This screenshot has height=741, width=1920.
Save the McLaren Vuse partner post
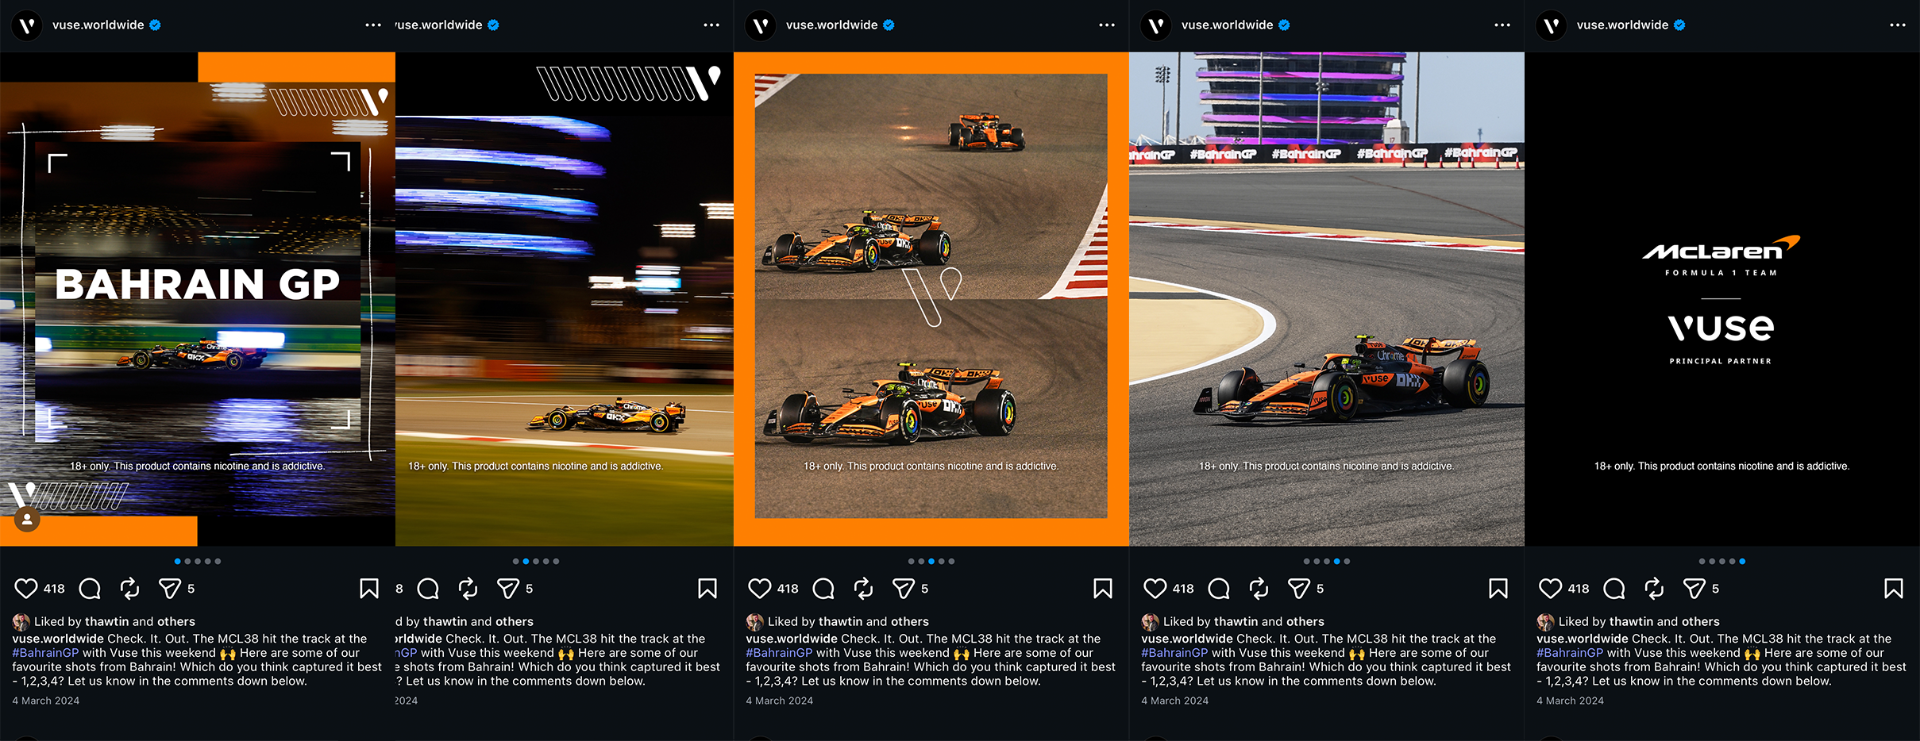(1894, 589)
